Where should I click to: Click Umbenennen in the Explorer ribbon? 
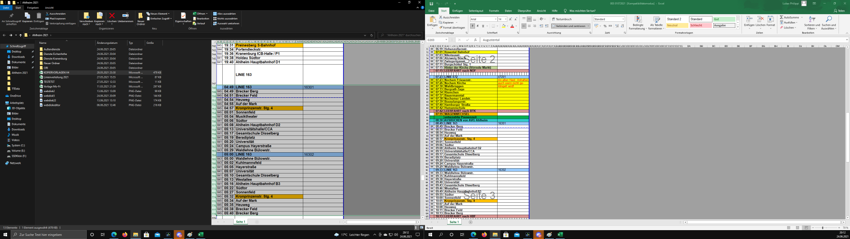125,17
